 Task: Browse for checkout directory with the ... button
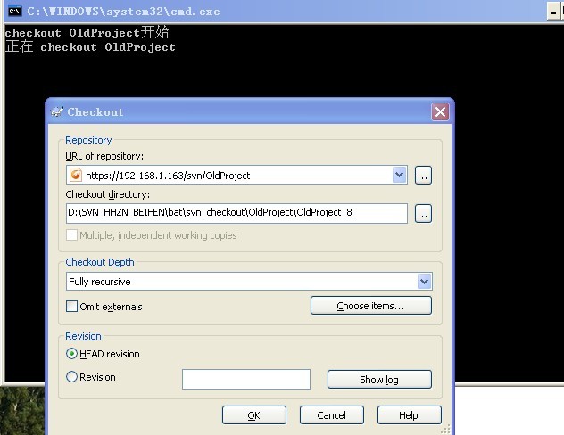(423, 213)
